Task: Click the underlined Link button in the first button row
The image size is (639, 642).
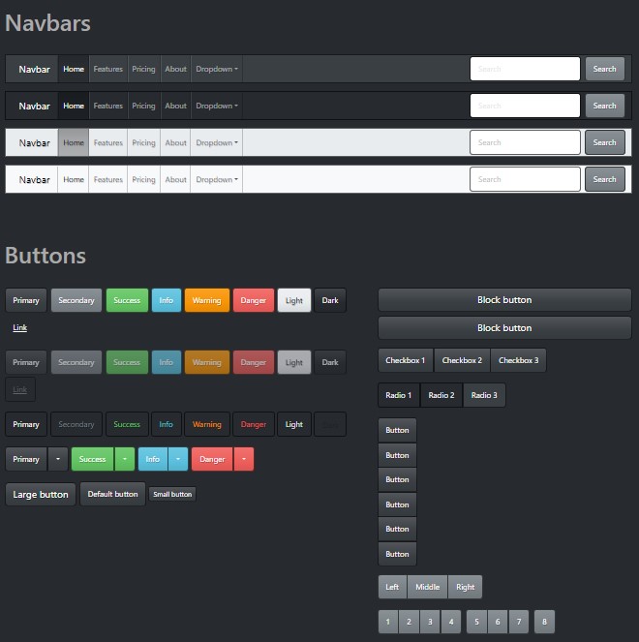Action: point(20,328)
